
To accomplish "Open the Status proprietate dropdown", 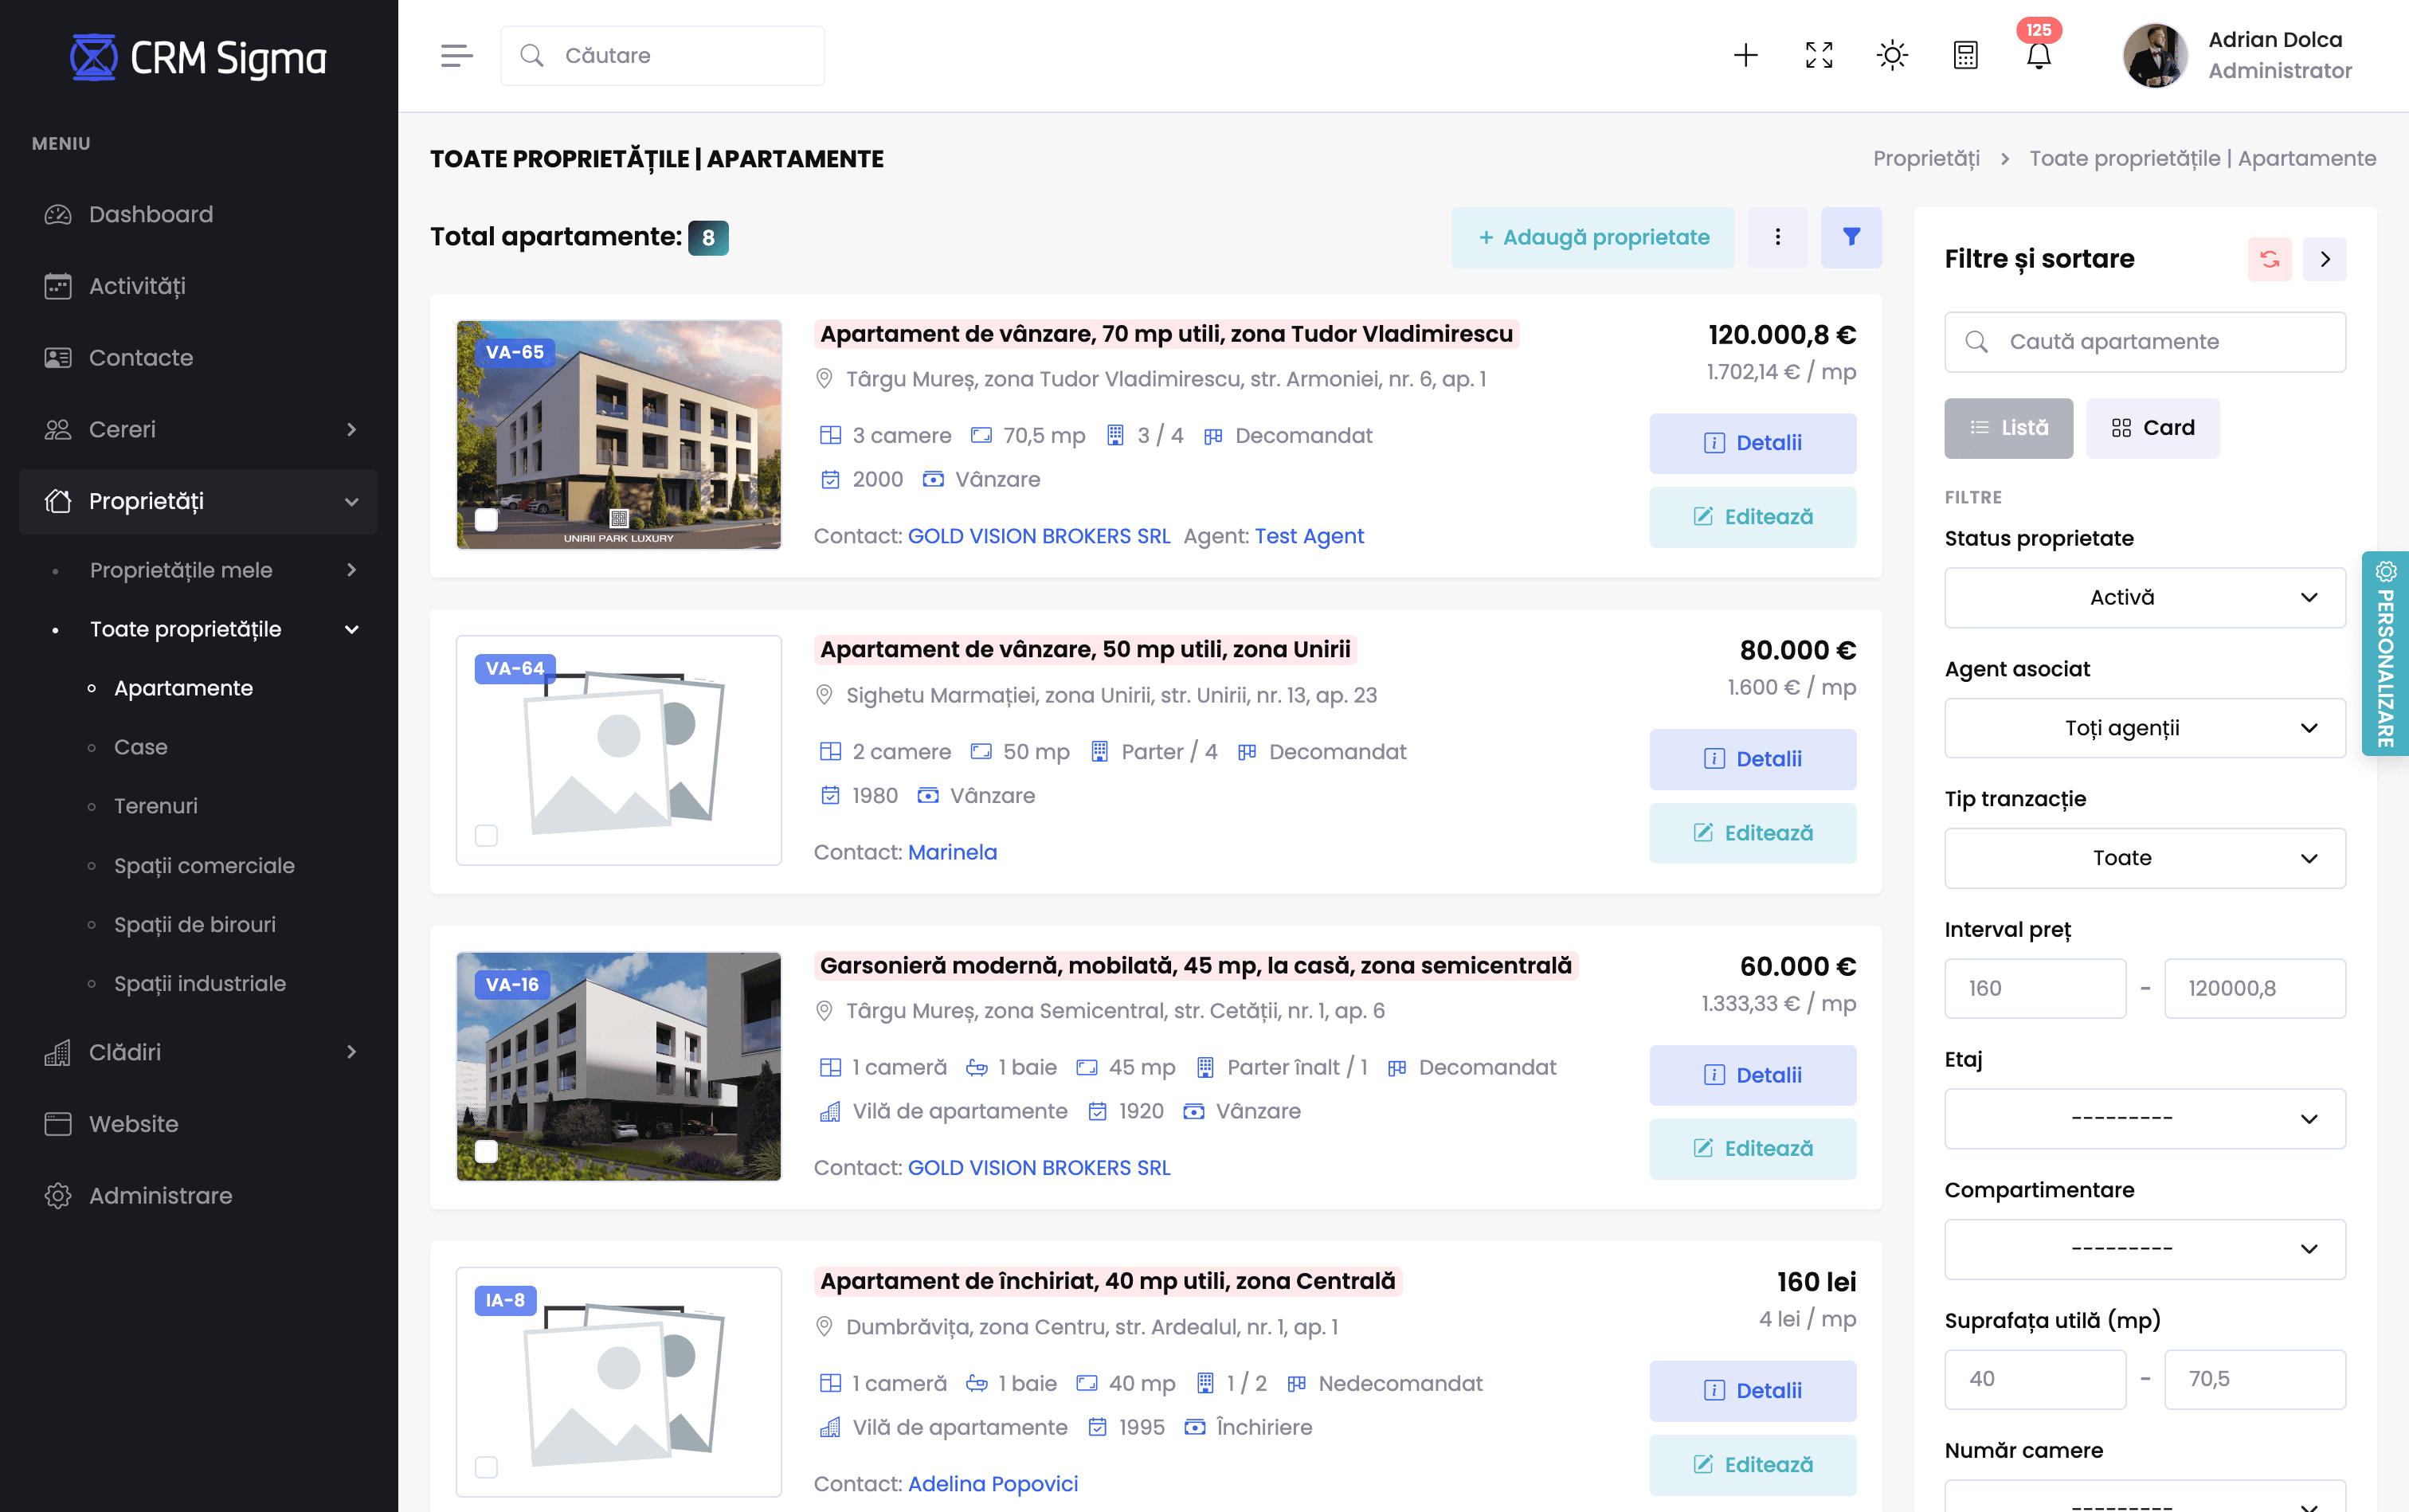I will 2144,597.
